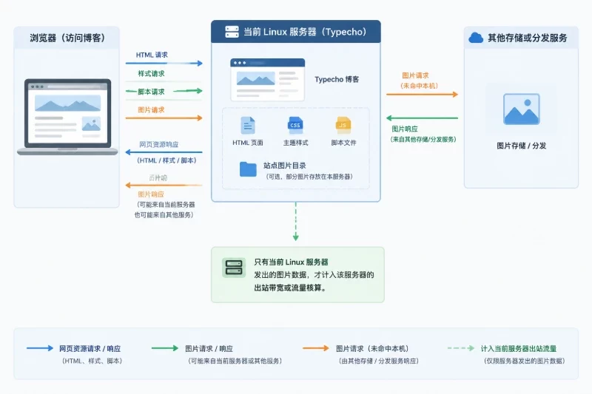
Task: Click the 网页资源响应 label
Action: (x=158, y=144)
